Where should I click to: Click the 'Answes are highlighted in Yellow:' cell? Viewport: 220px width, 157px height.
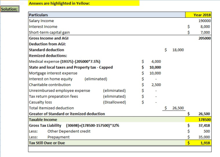click(84, 3)
